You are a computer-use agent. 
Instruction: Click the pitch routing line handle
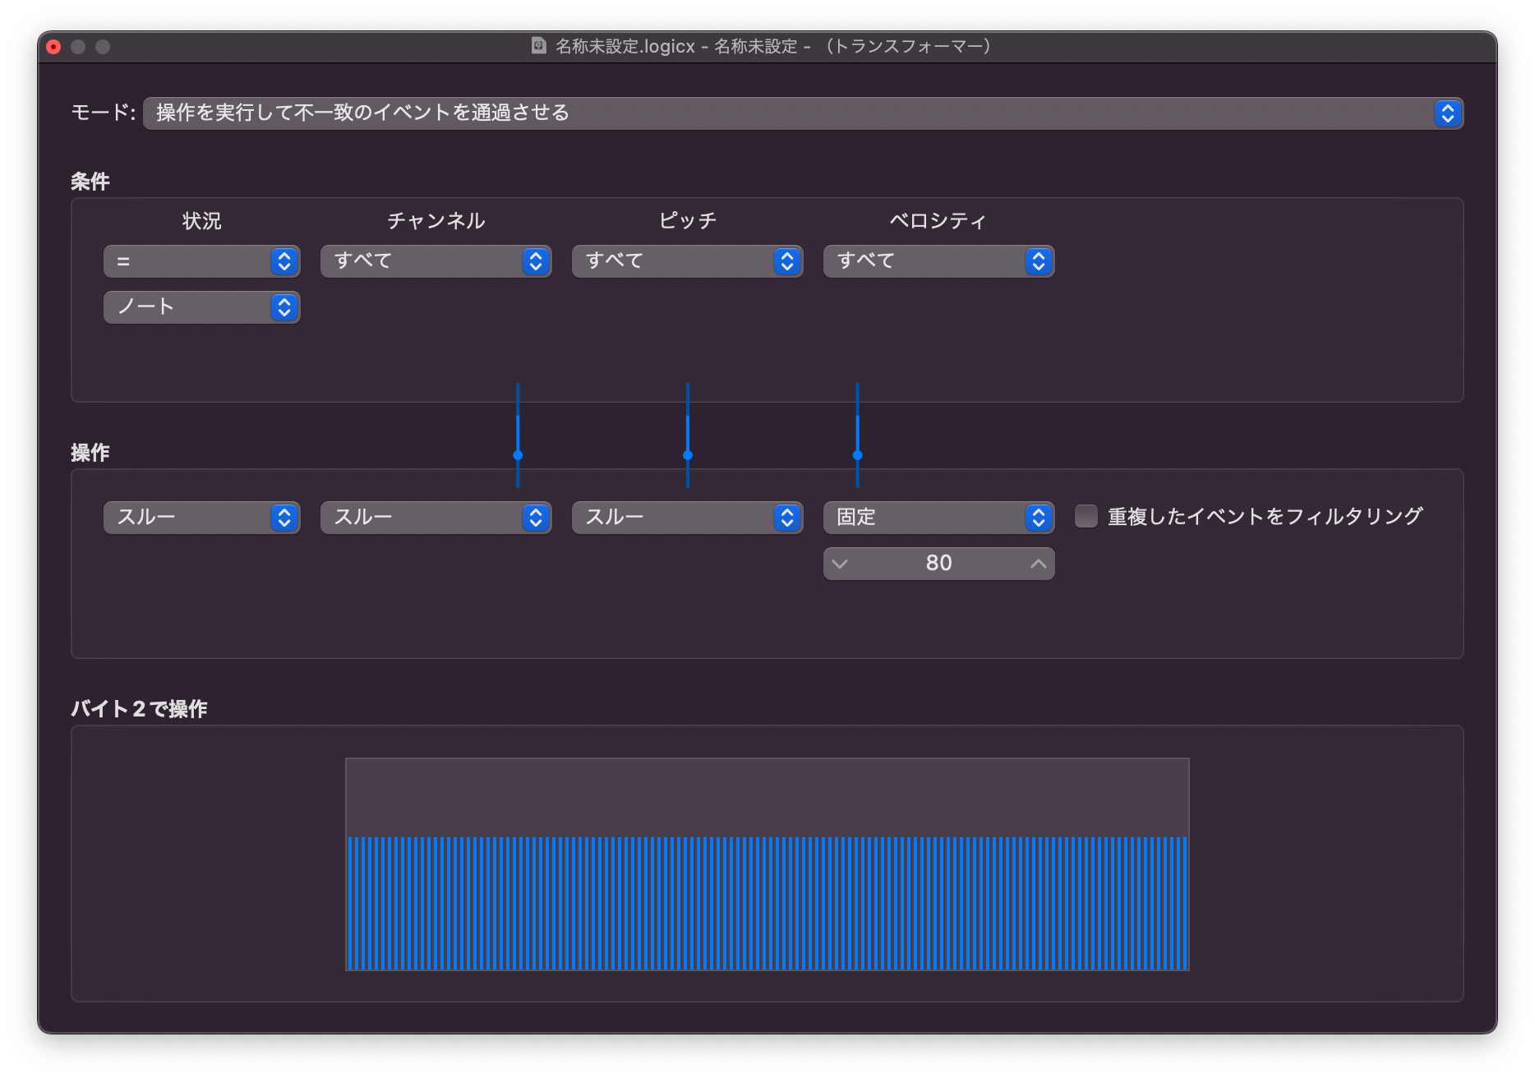coord(688,455)
